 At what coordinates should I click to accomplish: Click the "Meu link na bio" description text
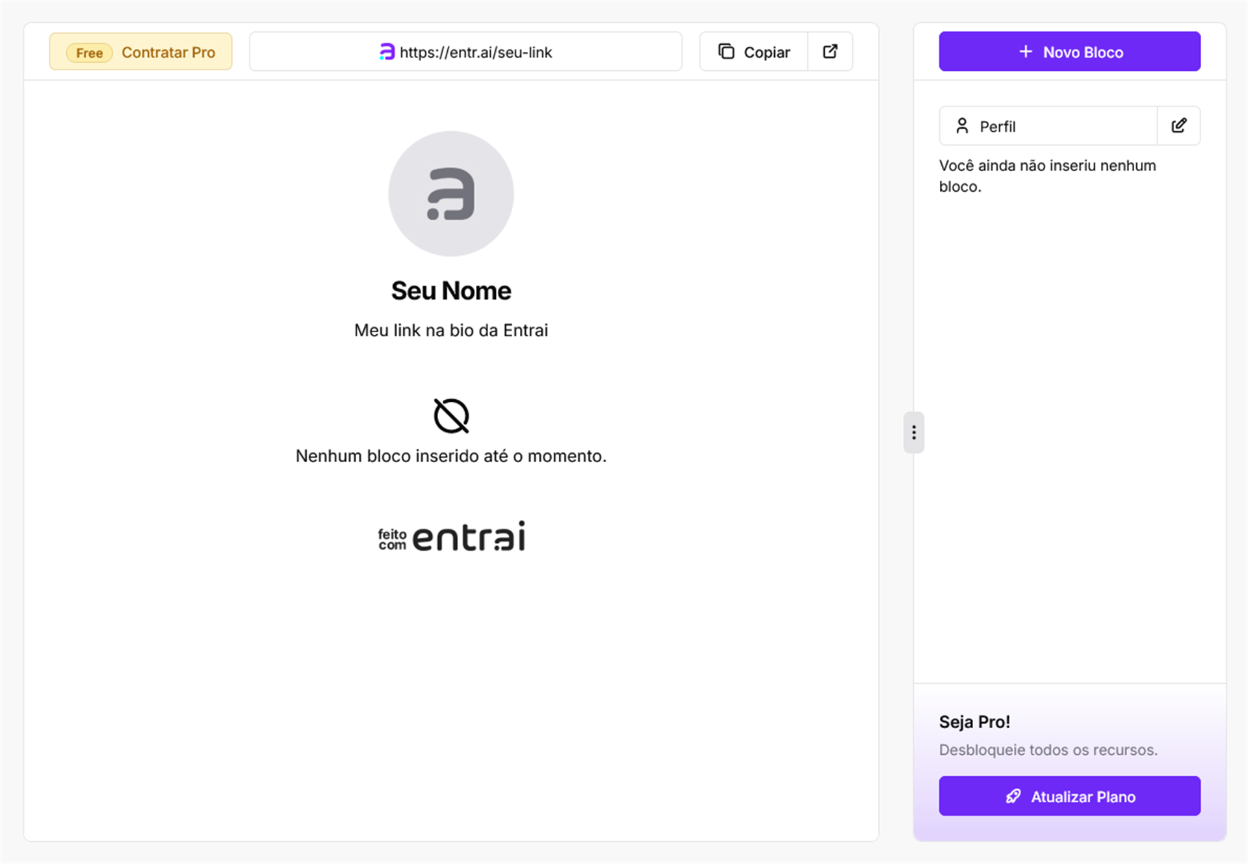point(451,330)
